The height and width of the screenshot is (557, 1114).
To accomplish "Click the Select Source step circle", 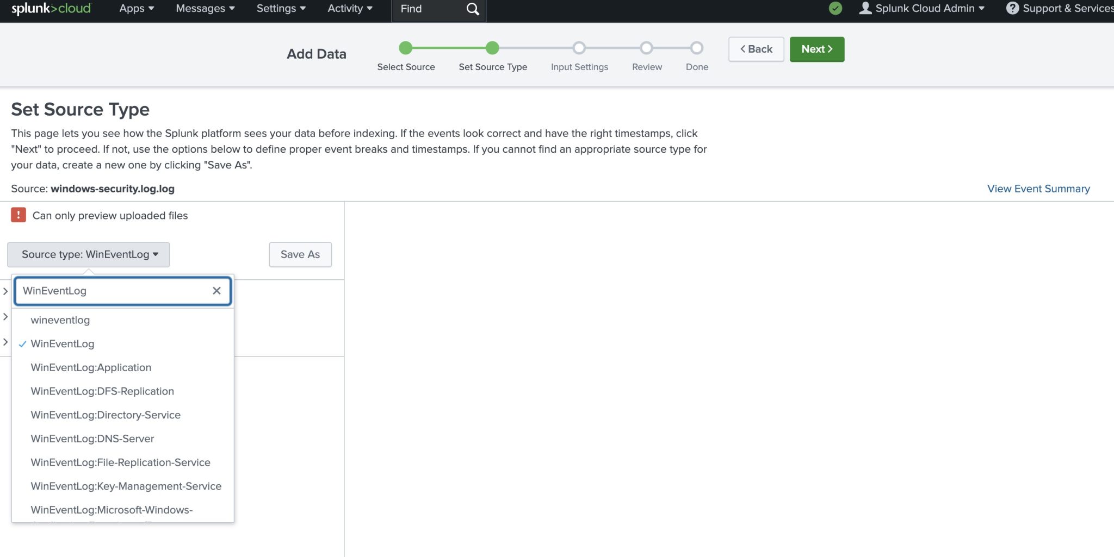I will point(405,48).
